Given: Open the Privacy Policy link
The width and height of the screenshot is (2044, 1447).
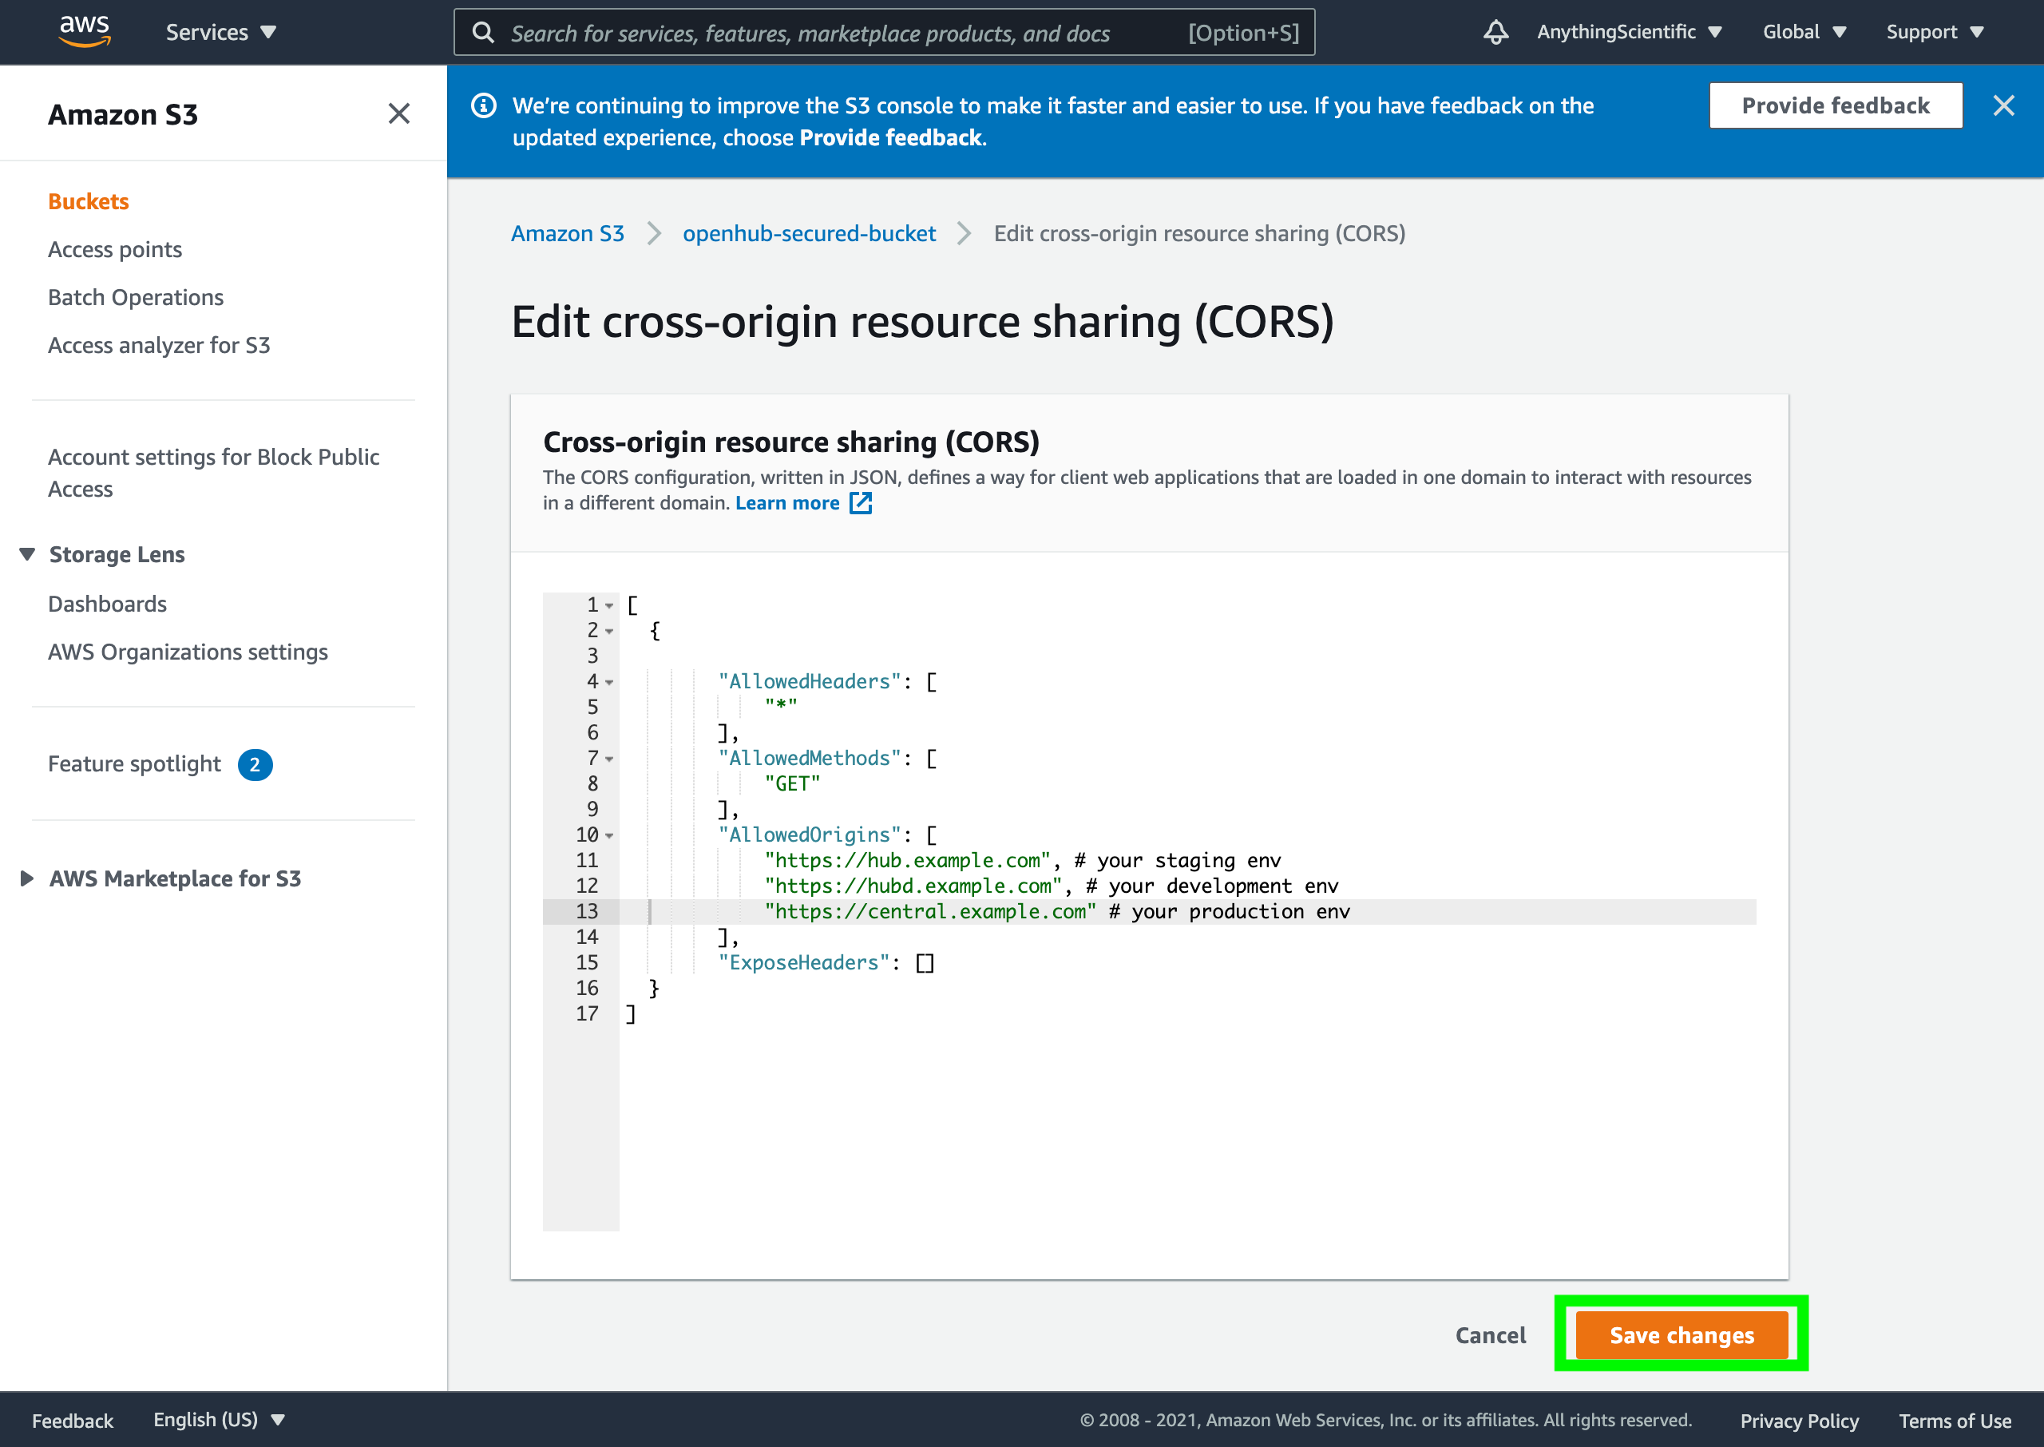Looking at the screenshot, I should pyautogui.click(x=1799, y=1421).
